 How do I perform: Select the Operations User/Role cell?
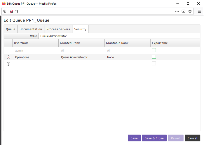(x=35, y=57)
